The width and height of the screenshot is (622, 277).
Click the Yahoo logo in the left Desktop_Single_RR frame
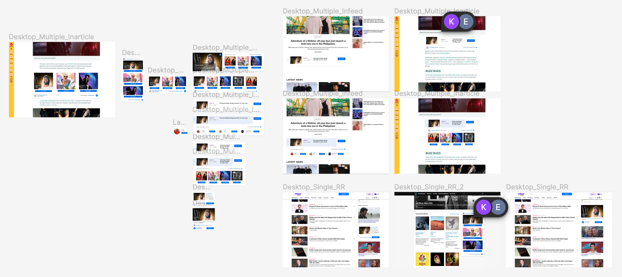pos(297,194)
